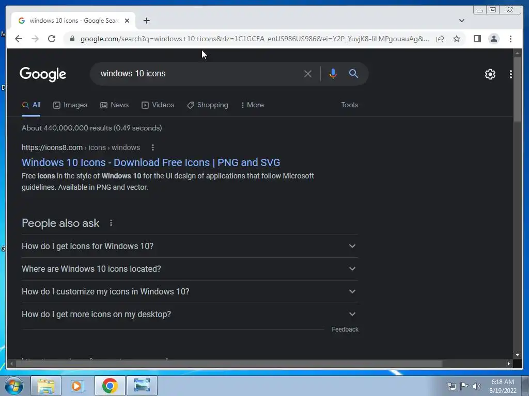Switch to the Videos tab
The image size is (529, 396).
[158, 105]
